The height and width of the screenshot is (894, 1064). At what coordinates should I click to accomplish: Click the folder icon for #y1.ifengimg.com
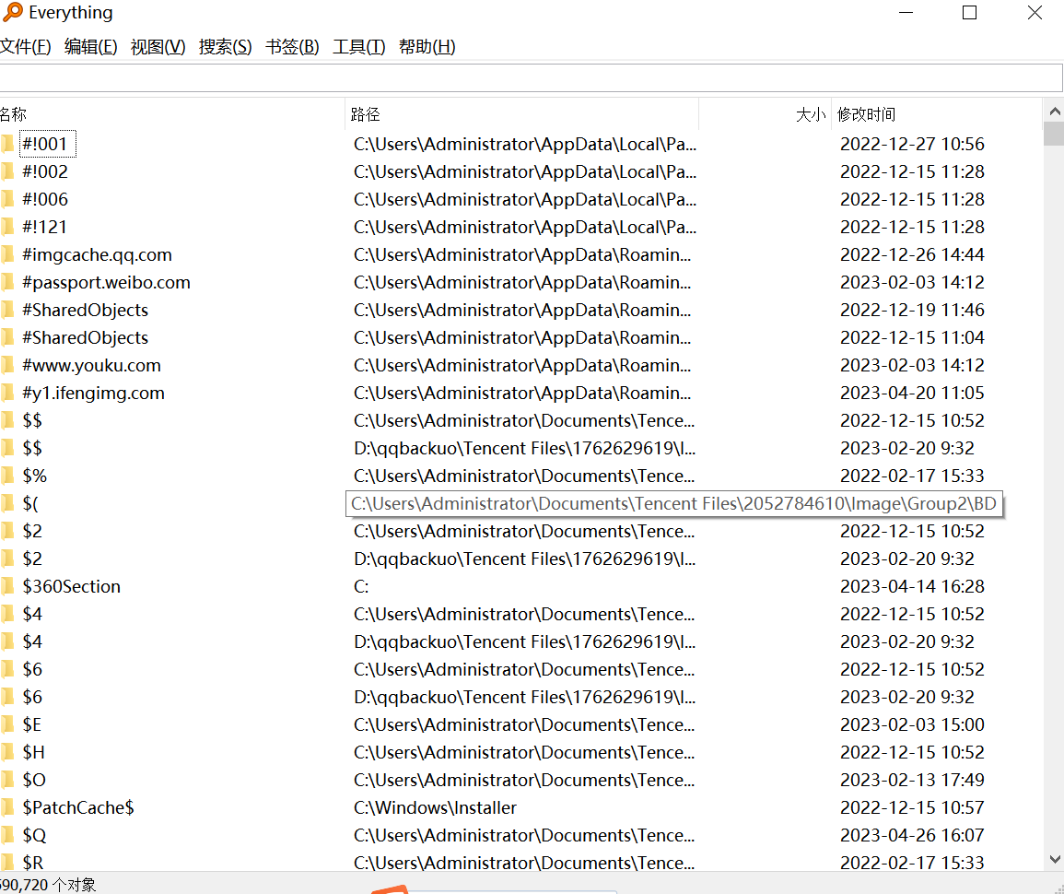8,393
